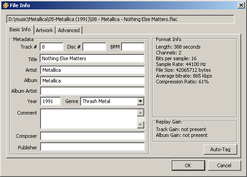Expand the Genre dropdown arrow
The height and width of the screenshot is (177, 247).
coord(140,101)
